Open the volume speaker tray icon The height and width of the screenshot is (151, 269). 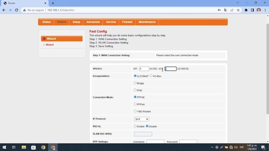236,147
